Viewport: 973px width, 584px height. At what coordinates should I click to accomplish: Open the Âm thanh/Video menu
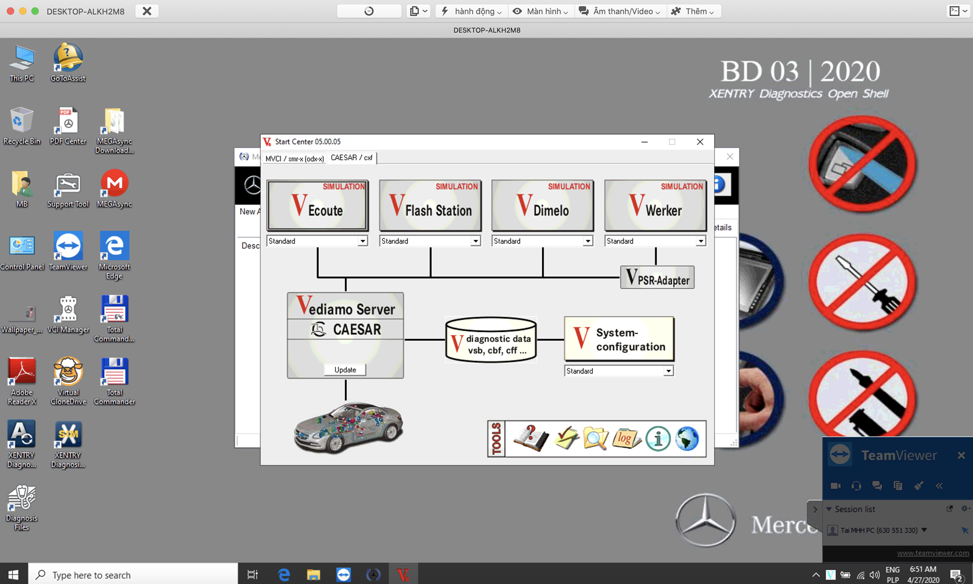[620, 11]
